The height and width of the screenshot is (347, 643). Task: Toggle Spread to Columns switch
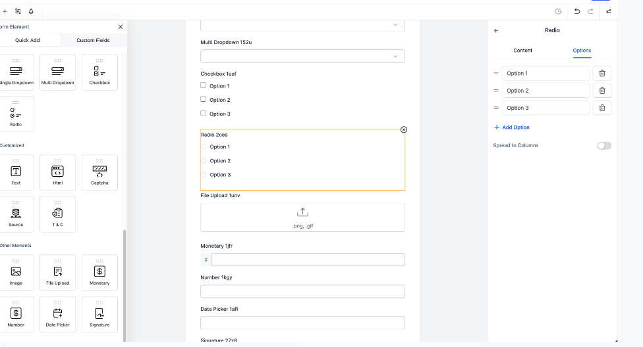603,145
